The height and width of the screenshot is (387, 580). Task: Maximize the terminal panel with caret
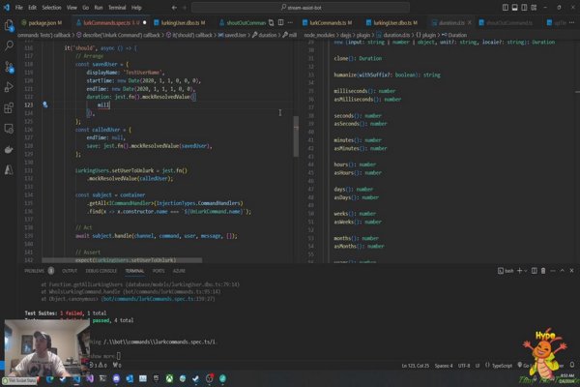[x=563, y=271]
